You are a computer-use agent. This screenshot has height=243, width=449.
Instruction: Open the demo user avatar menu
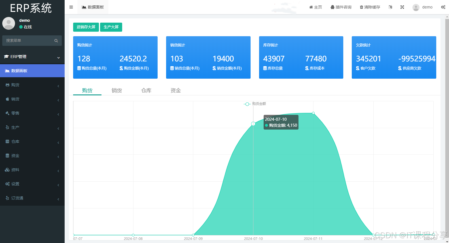click(x=422, y=7)
